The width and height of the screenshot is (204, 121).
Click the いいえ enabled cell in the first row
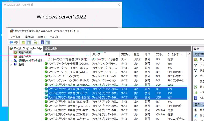[137, 59]
